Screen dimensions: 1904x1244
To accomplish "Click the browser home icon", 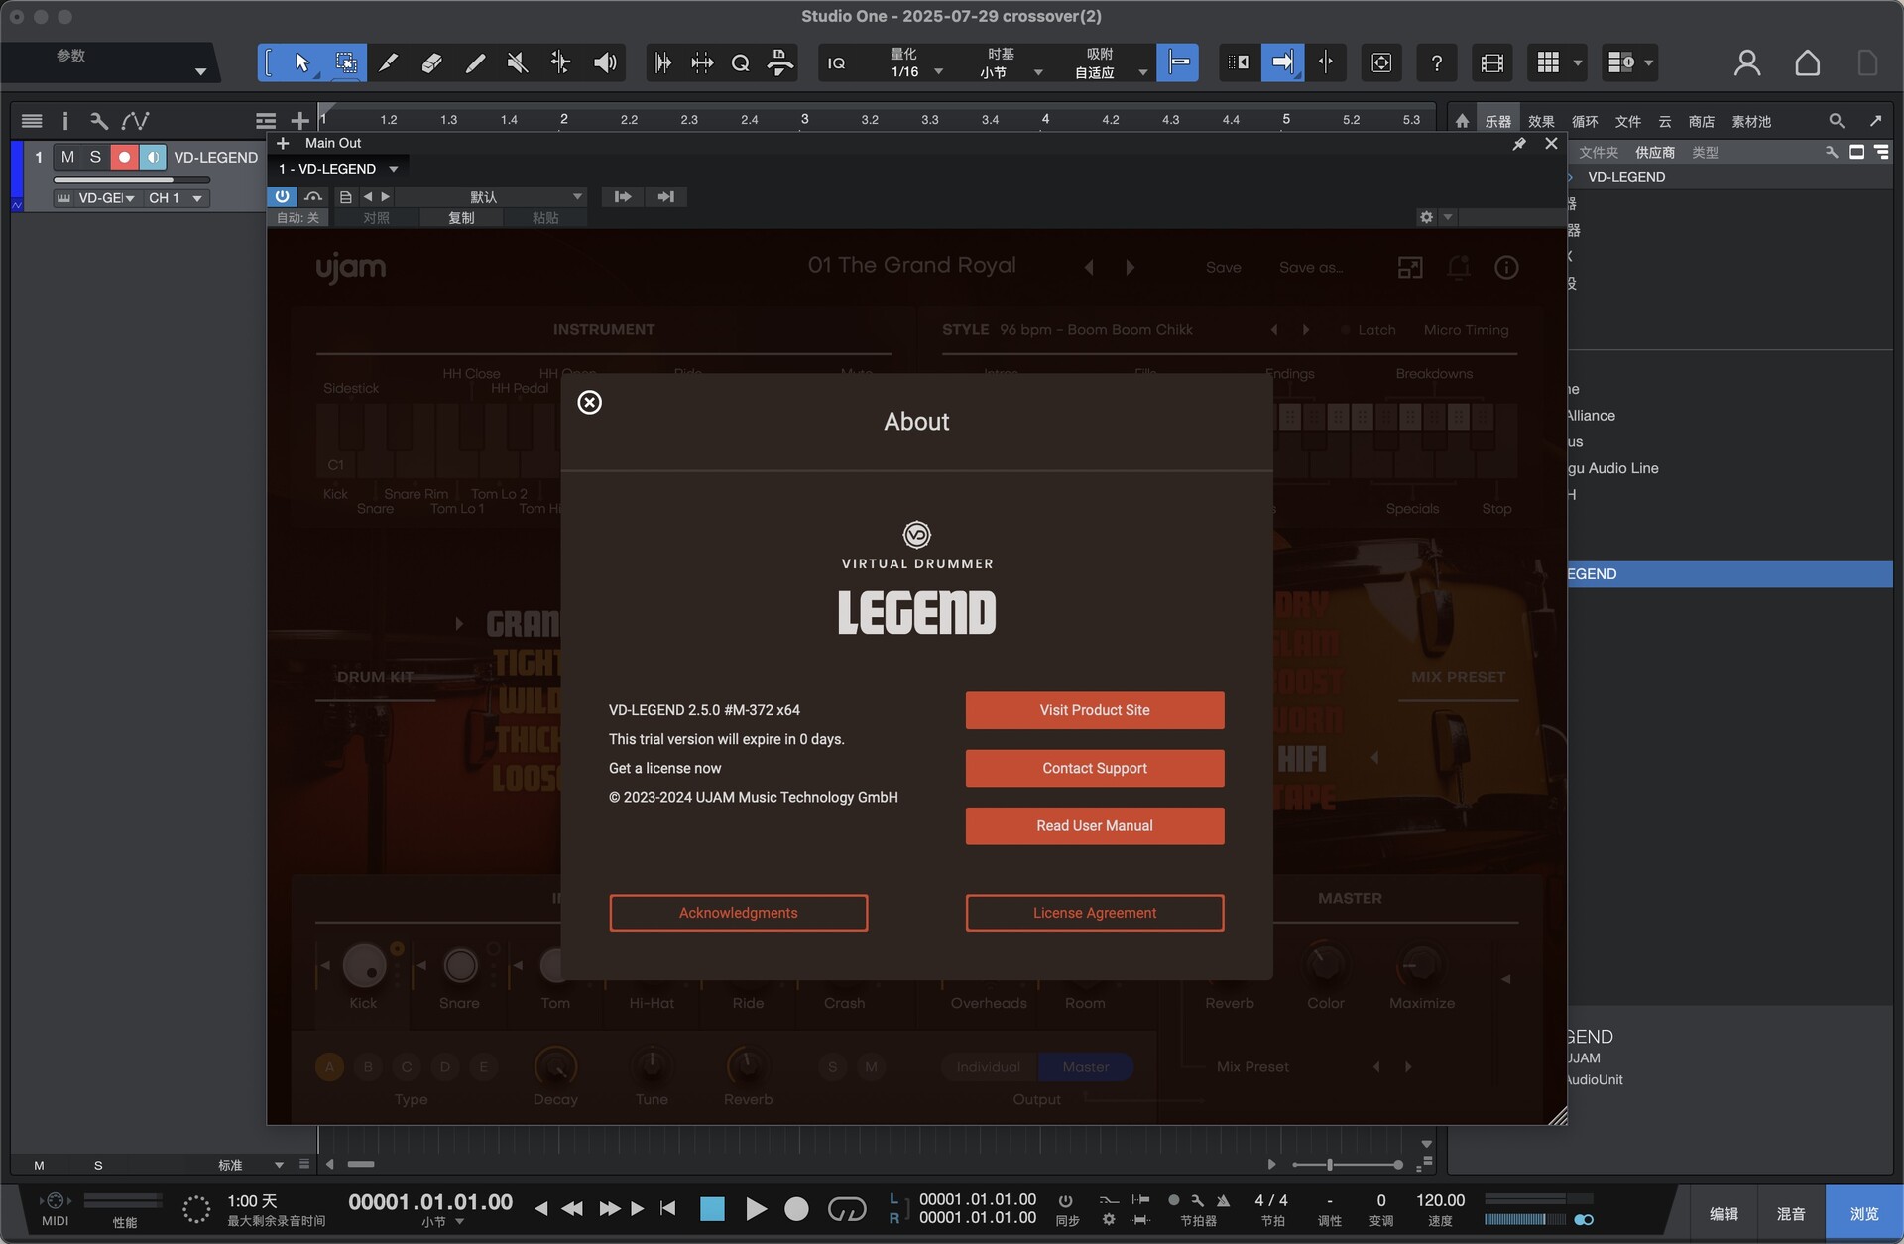I will pyautogui.click(x=1462, y=121).
